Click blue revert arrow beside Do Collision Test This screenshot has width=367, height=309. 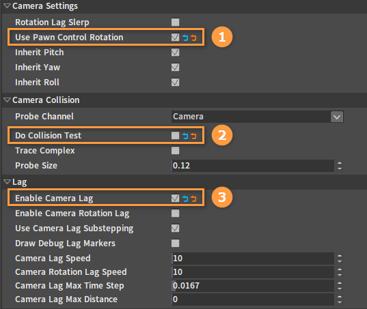tap(185, 136)
